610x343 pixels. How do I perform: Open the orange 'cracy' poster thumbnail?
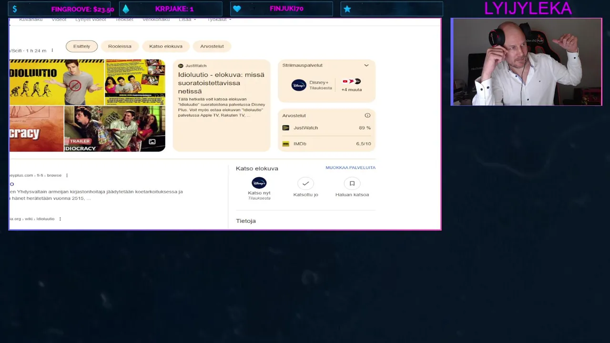(x=36, y=129)
